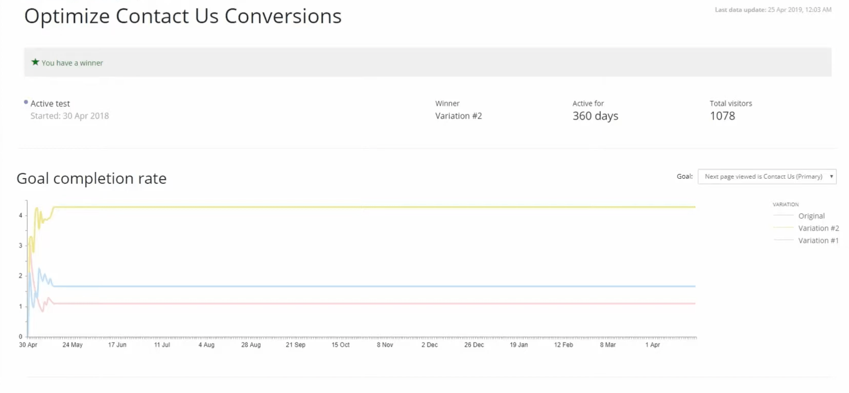The width and height of the screenshot is (849, 393).
Task: Open the Goal selection dropdown
Action: point(767,177)
